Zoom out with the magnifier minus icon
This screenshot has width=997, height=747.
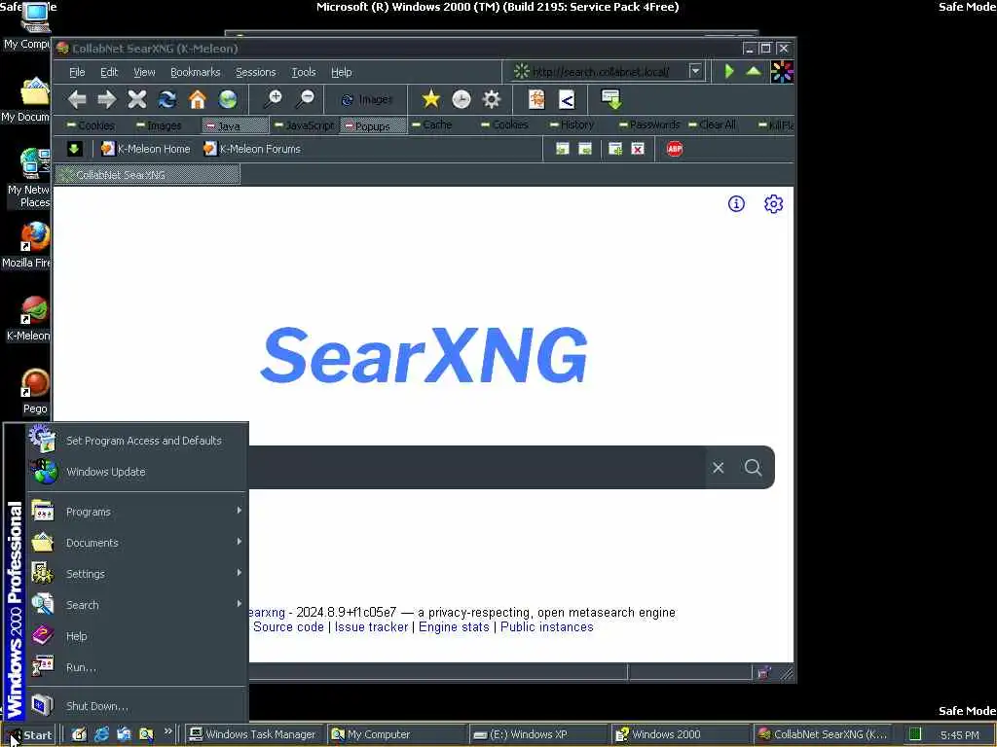tap(305, 99)
